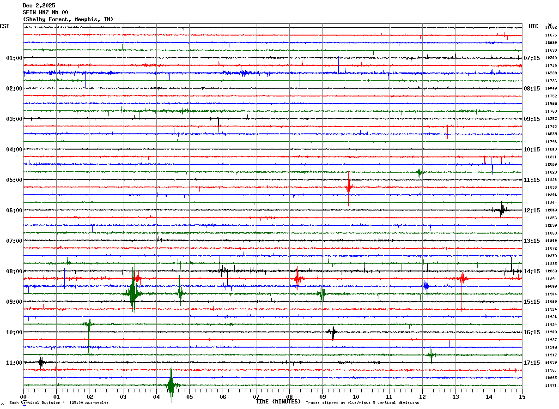Select the 06:00 CST row label
559x409 pixels.
14,211
